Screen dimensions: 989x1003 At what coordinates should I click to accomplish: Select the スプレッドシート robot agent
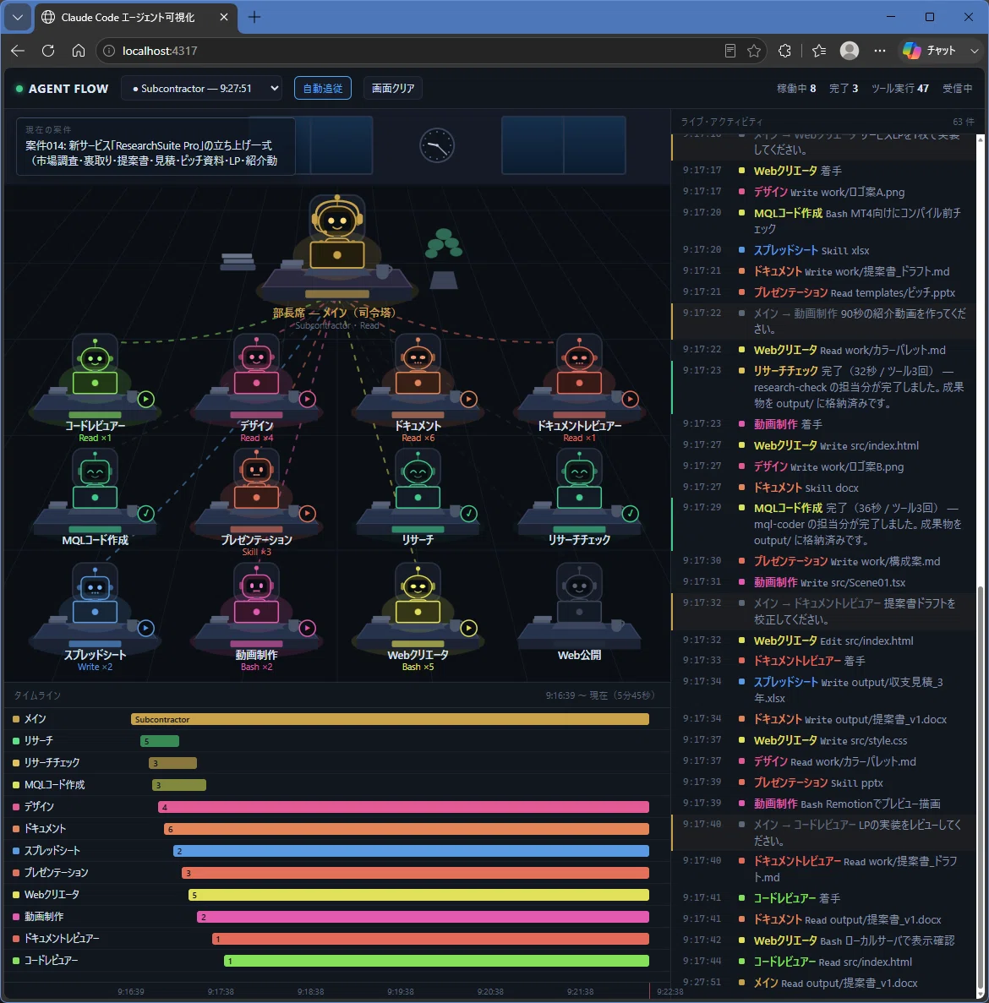95,594
